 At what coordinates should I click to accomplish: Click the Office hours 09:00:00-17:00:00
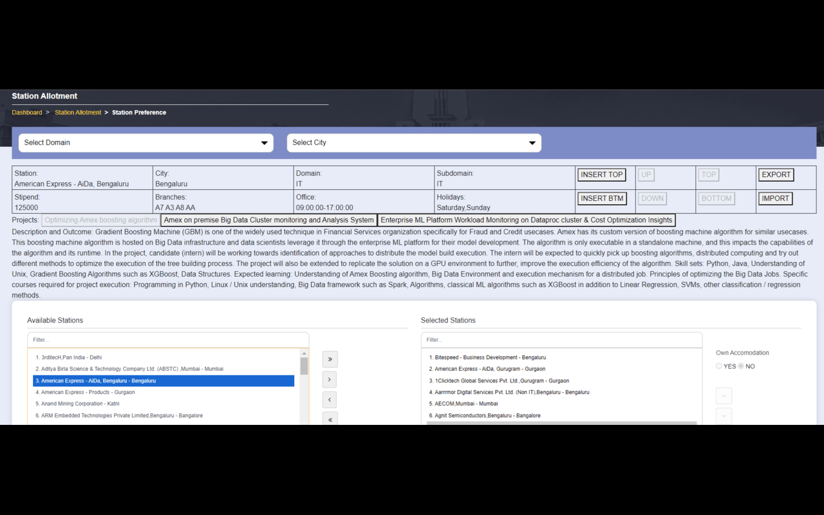324,208
